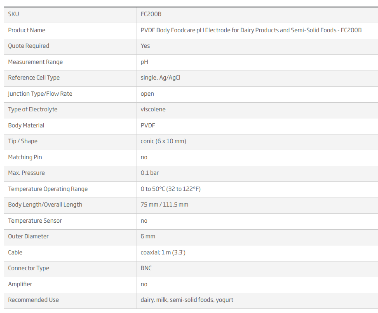
Task: Click the viscolene electrolyte value
Action: (x=153, y=109)
